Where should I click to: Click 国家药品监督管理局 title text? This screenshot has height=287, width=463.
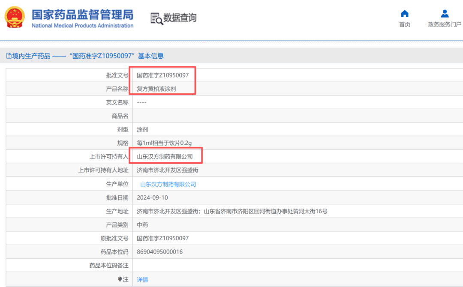82,15
